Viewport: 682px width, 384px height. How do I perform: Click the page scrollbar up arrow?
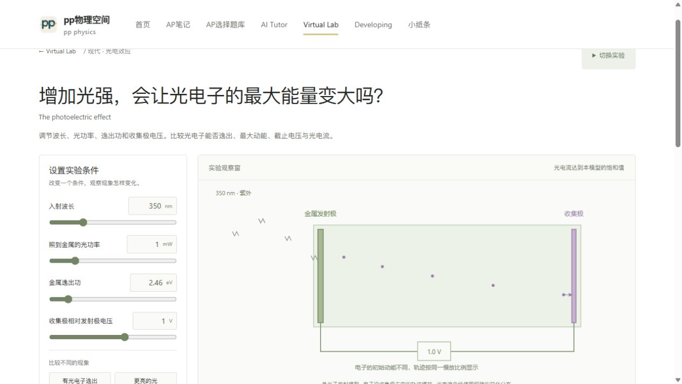[678, 4]
